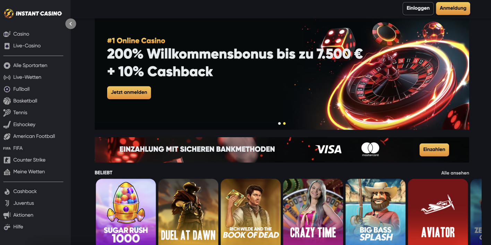This screenshot has width=491, height=245.
Task: Open the Sugar Rush 1000 game thumbnail
Action: [x=126, y=212]
